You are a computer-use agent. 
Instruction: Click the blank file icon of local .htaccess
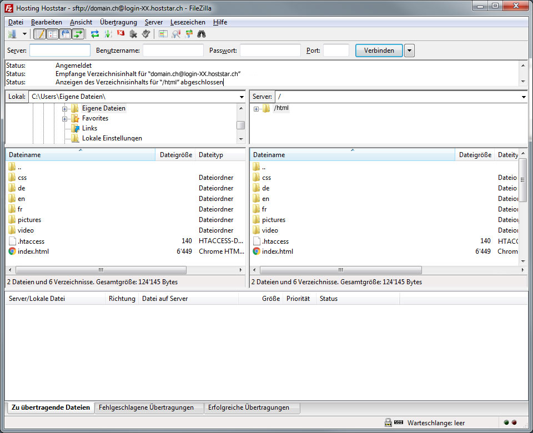point(12,241)
